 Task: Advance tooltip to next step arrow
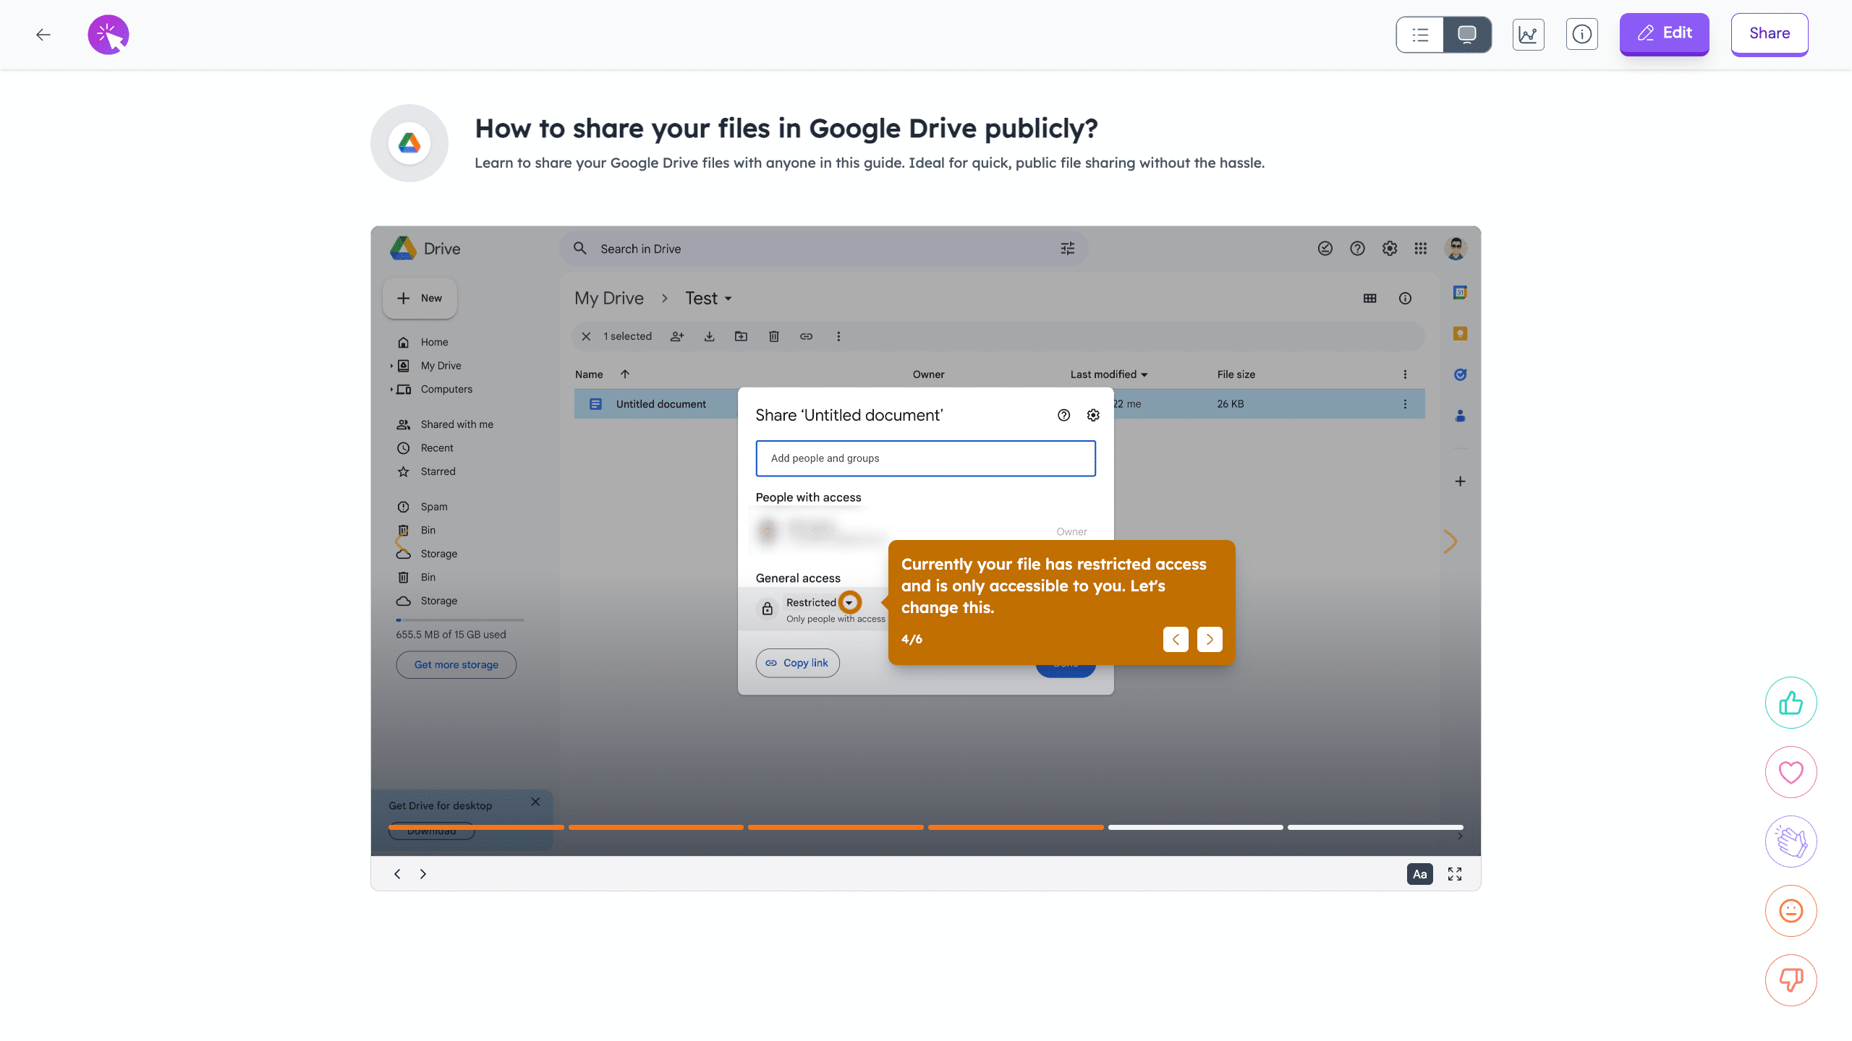[x=1210, y=639]
